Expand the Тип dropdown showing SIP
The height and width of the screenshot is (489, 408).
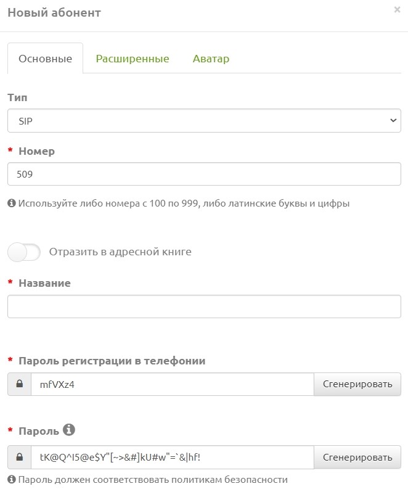tap(204, 121)
